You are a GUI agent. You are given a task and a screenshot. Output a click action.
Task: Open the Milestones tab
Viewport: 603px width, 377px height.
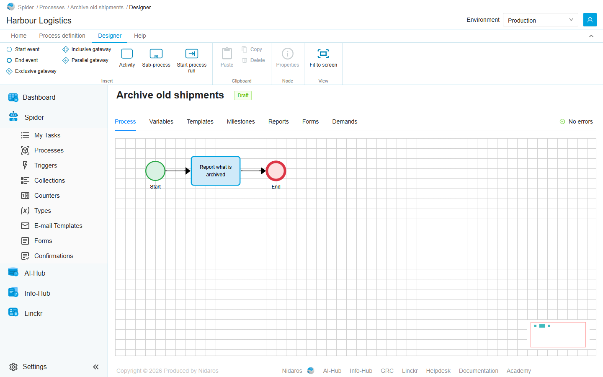tap(241, 121)
